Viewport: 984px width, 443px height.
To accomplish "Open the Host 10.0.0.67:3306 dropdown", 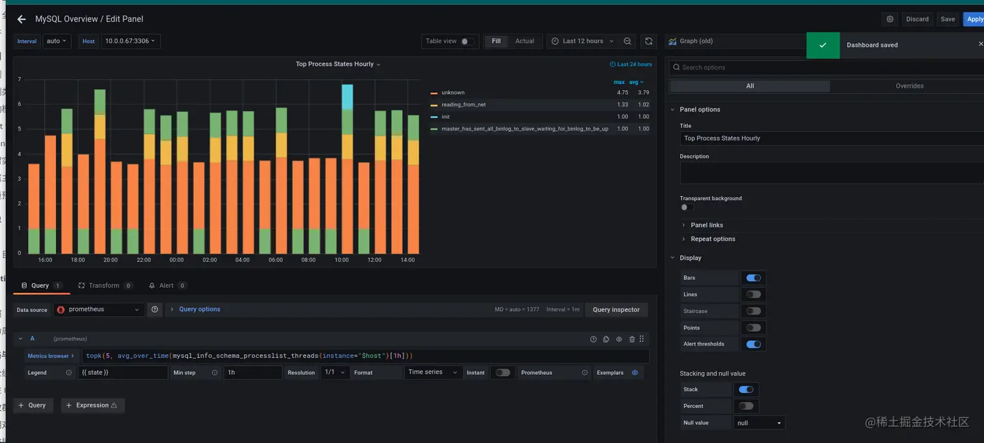I will 130,42.
